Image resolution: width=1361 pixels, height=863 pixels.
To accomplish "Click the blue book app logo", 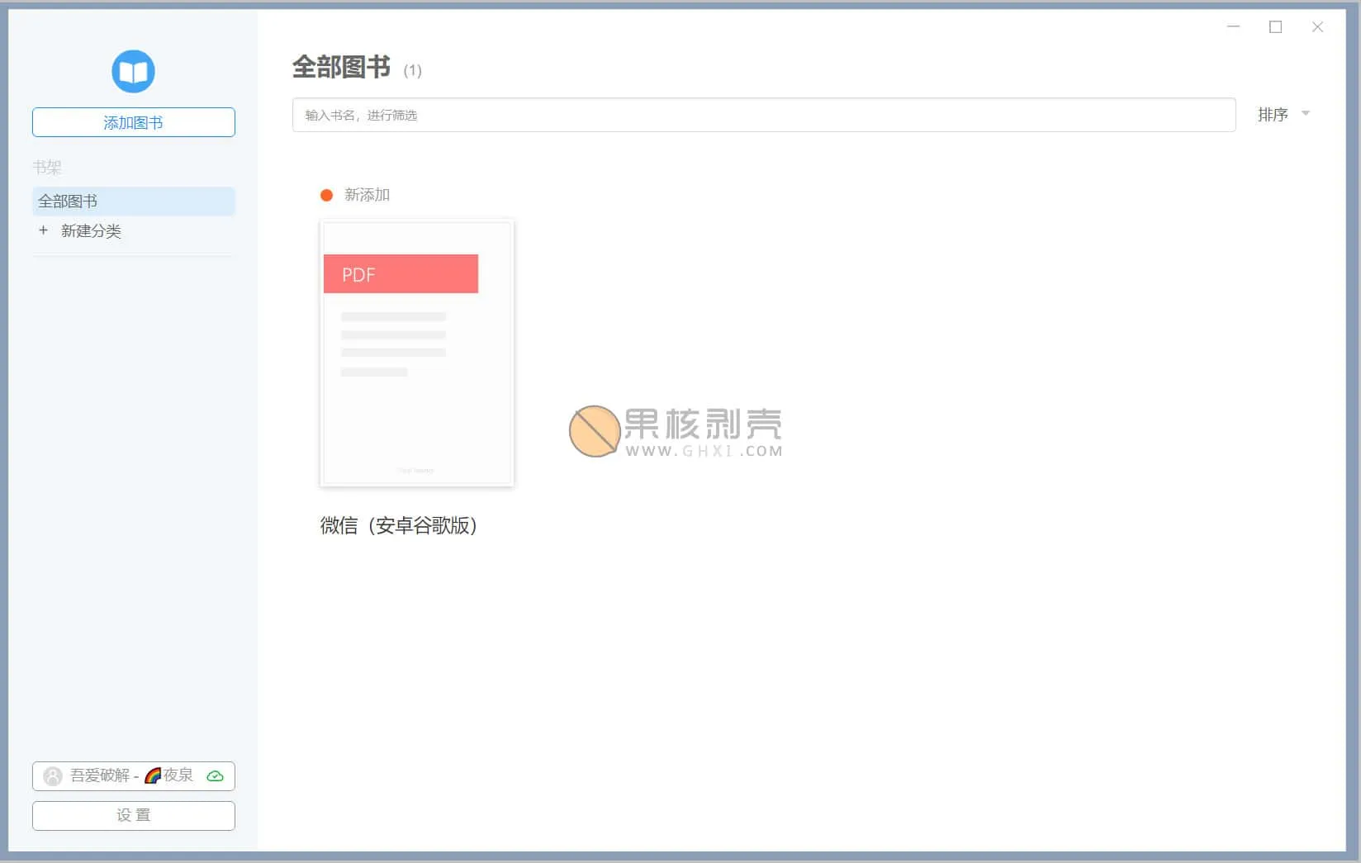I will [133, 72].
